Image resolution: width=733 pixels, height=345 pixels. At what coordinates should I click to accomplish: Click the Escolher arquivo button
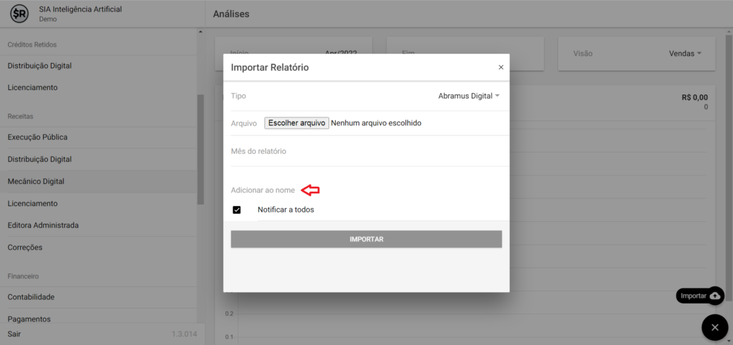click(x=296, y=123)
